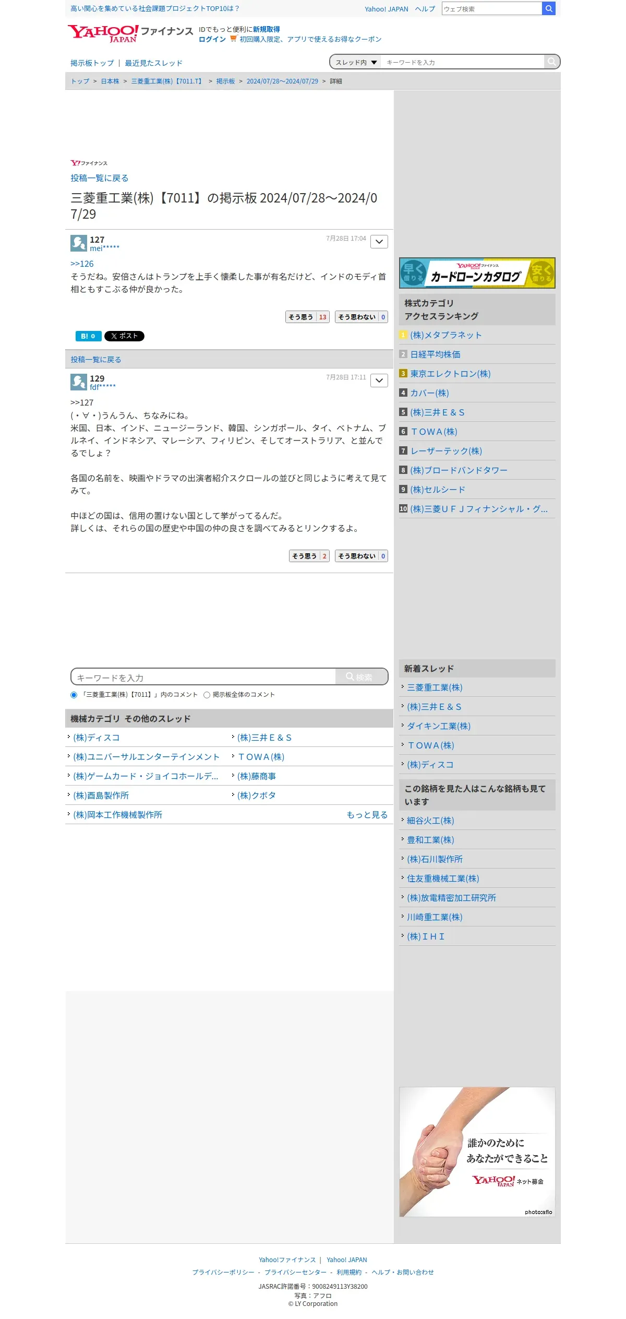Click the X ポスト share button

pos(124,336)
